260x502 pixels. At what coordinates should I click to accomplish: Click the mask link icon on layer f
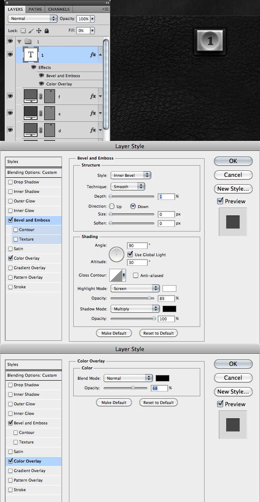(x=41, y=96)
